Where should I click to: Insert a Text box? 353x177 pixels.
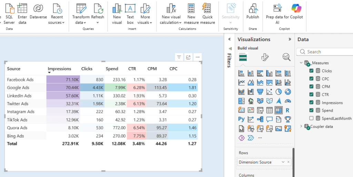coord(130,14)
